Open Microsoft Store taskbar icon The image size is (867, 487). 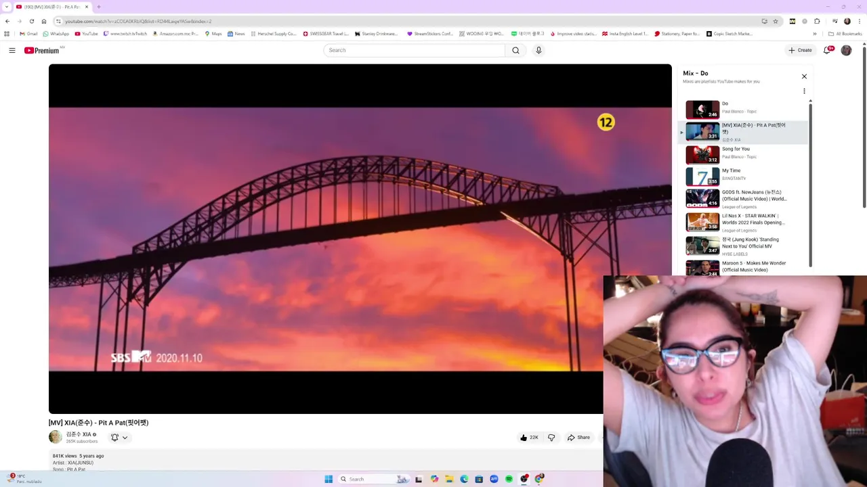coord(479,479)
